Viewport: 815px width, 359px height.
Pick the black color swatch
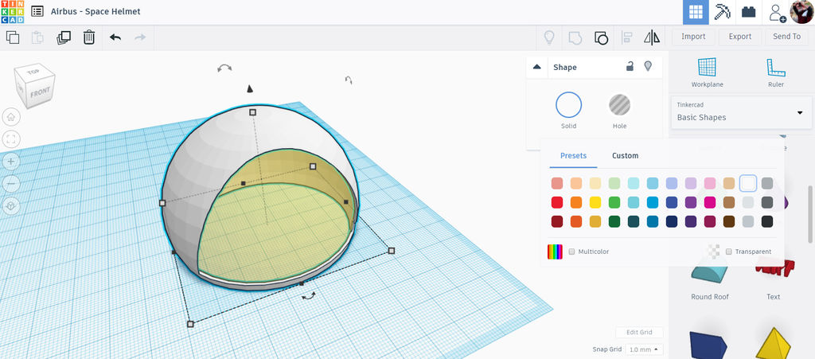[767, 222]
